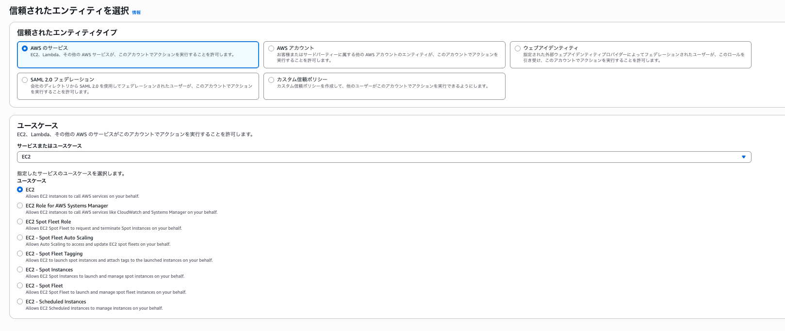Click the カスタム信頼ポリシー card description text
The height and width of the screenshot is (331, 785).
point(382,86)
